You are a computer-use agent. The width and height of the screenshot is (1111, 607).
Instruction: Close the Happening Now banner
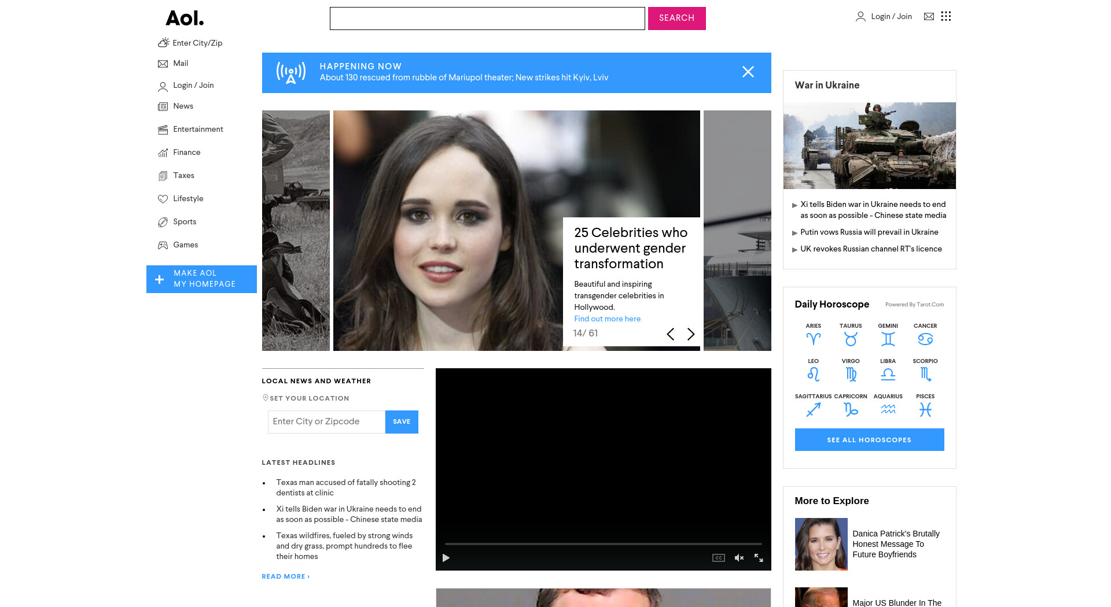pyautogui.click(x=748, y=72)
